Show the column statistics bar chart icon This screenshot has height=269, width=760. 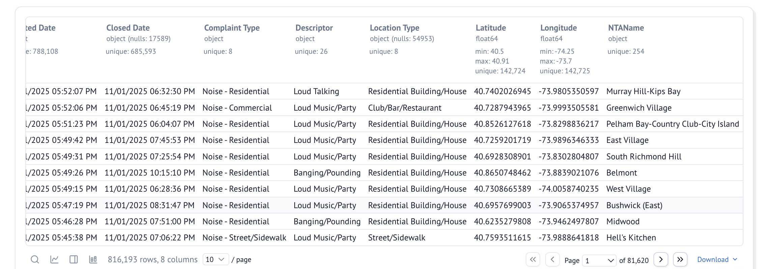coord(93,259)
